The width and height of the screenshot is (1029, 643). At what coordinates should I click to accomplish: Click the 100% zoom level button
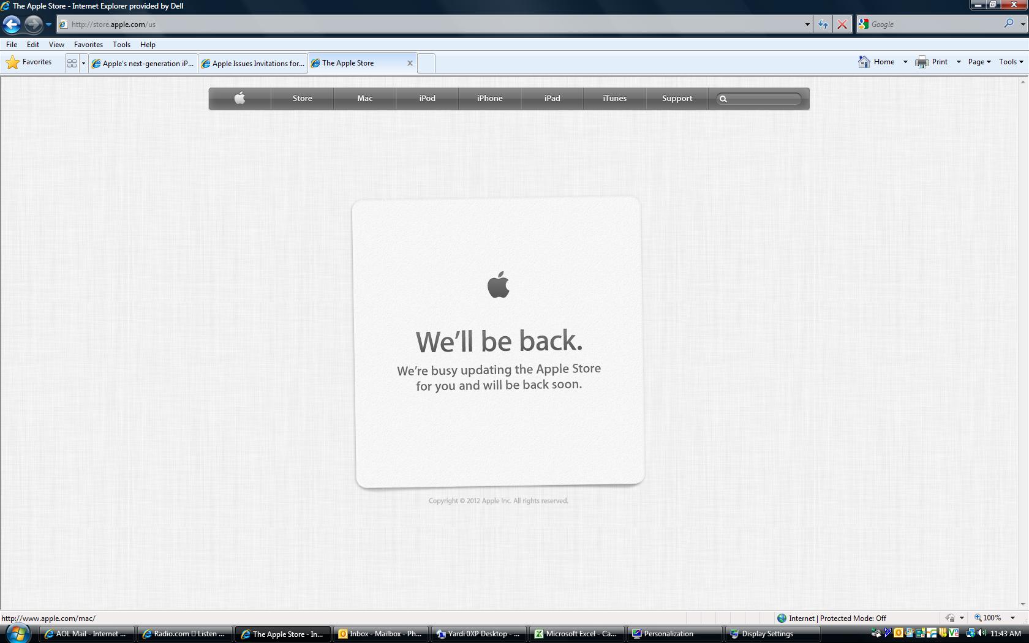(987, 619)
